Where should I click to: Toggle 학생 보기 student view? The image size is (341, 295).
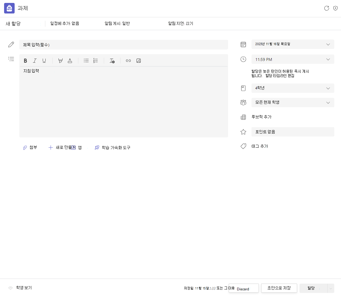(20, 288)
